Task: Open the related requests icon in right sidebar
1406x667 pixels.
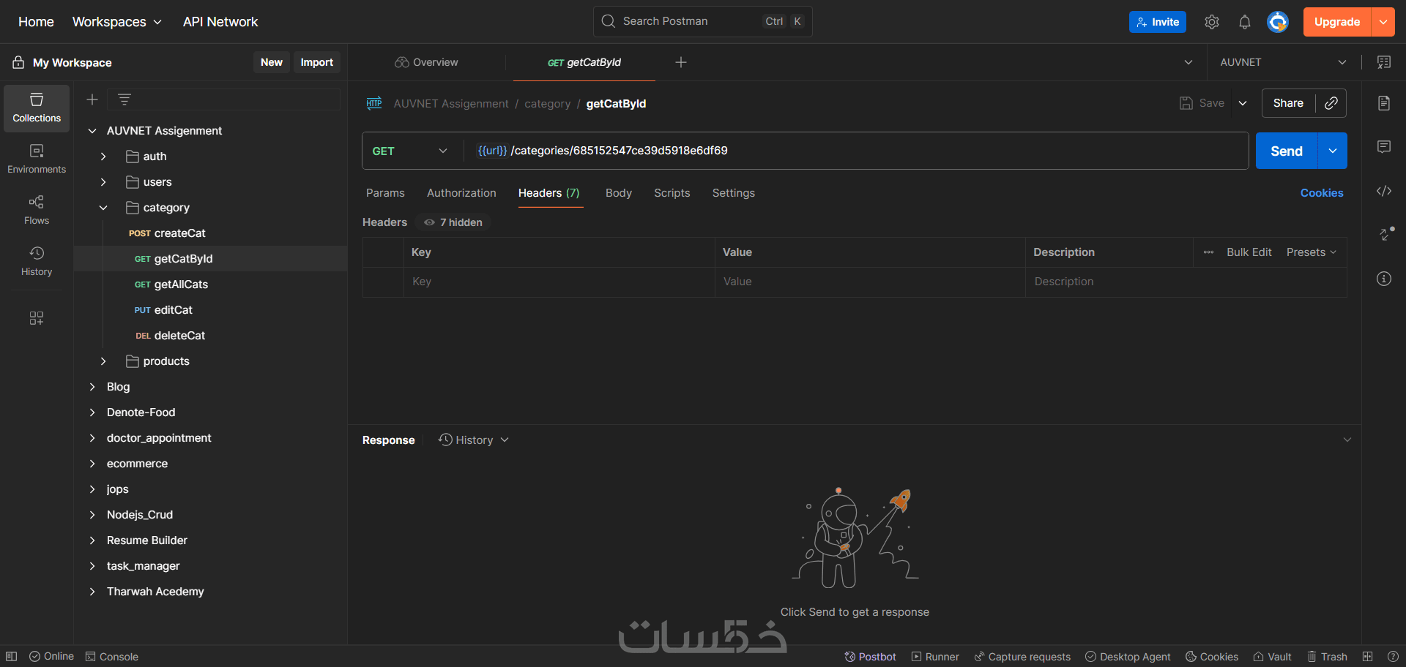Action: pos(1385,234)
